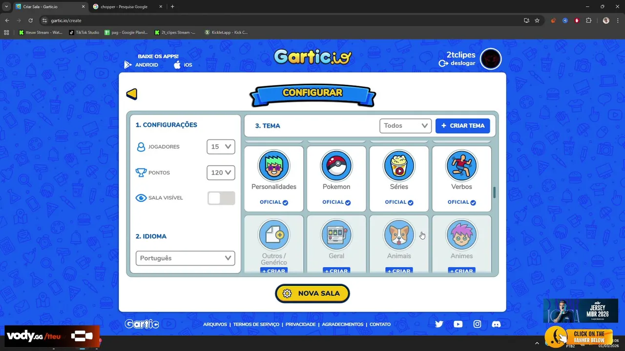Open the Pontos 120 dropdown

click(x=221, y=173)
